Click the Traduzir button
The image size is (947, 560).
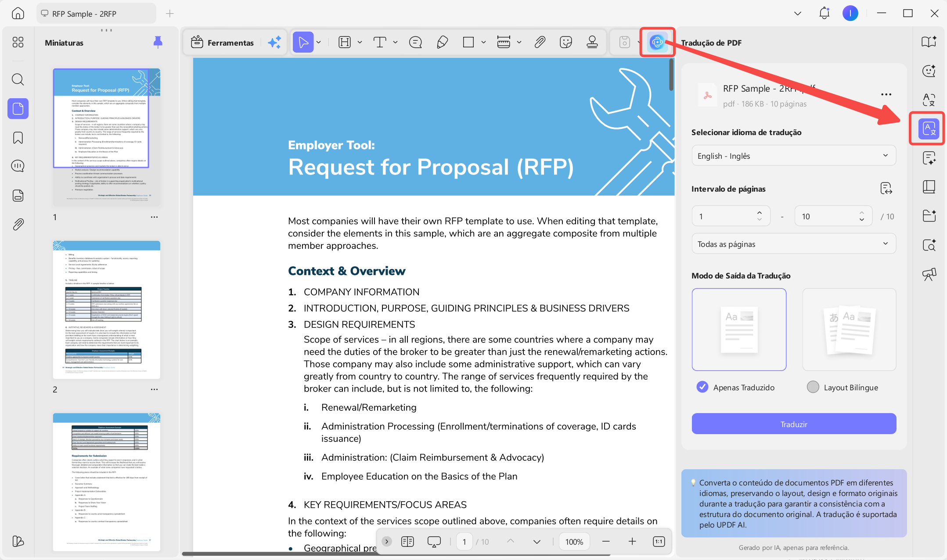point(794,424)
